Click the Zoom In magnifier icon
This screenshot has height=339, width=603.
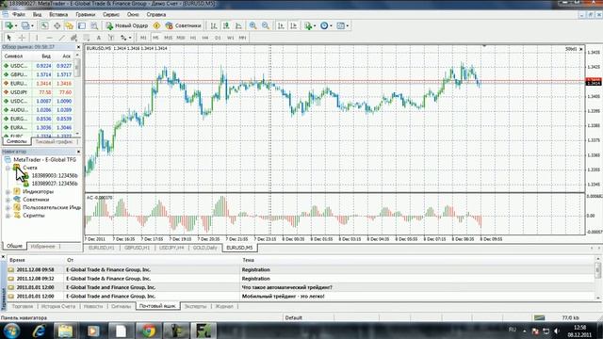click(253, 25)
